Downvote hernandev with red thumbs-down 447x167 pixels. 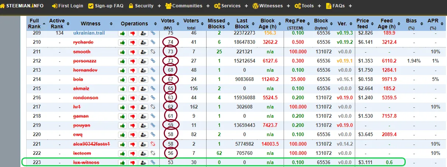click(133, 70)
